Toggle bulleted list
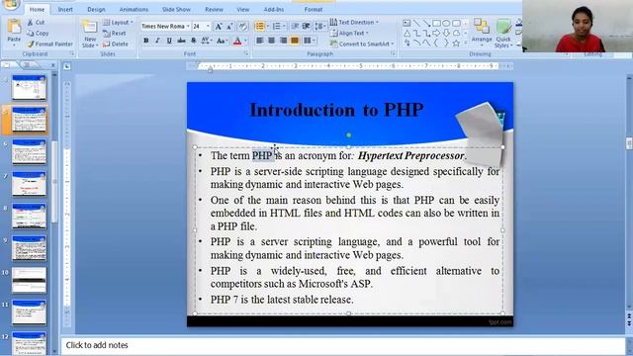Image resolution: width=633 pixels, height=356 pixels. pyautogui.click(x=259, y=27)
